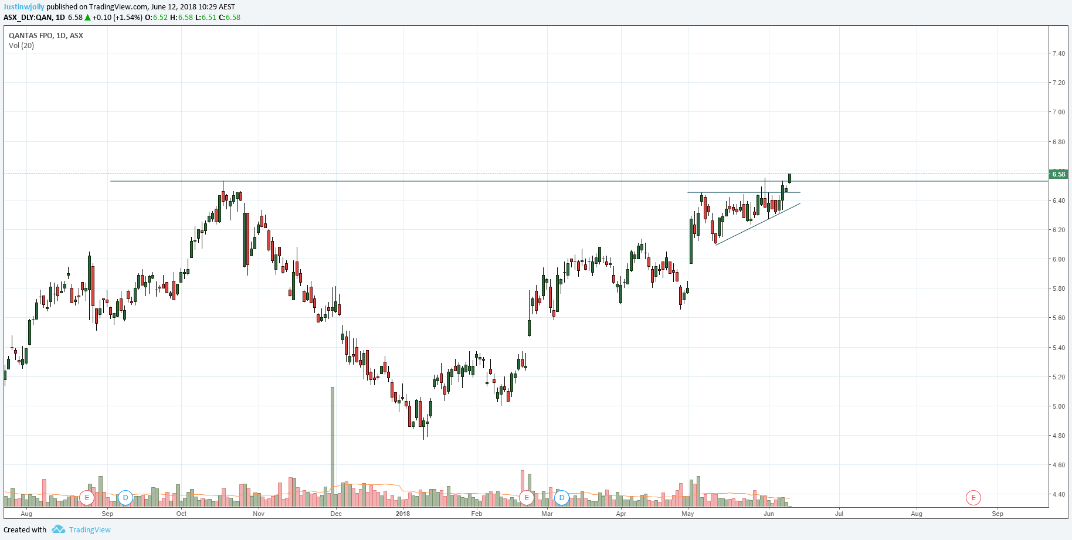Click the 5.80 price axis label

pyautogui.click(x=1059, y=288)
